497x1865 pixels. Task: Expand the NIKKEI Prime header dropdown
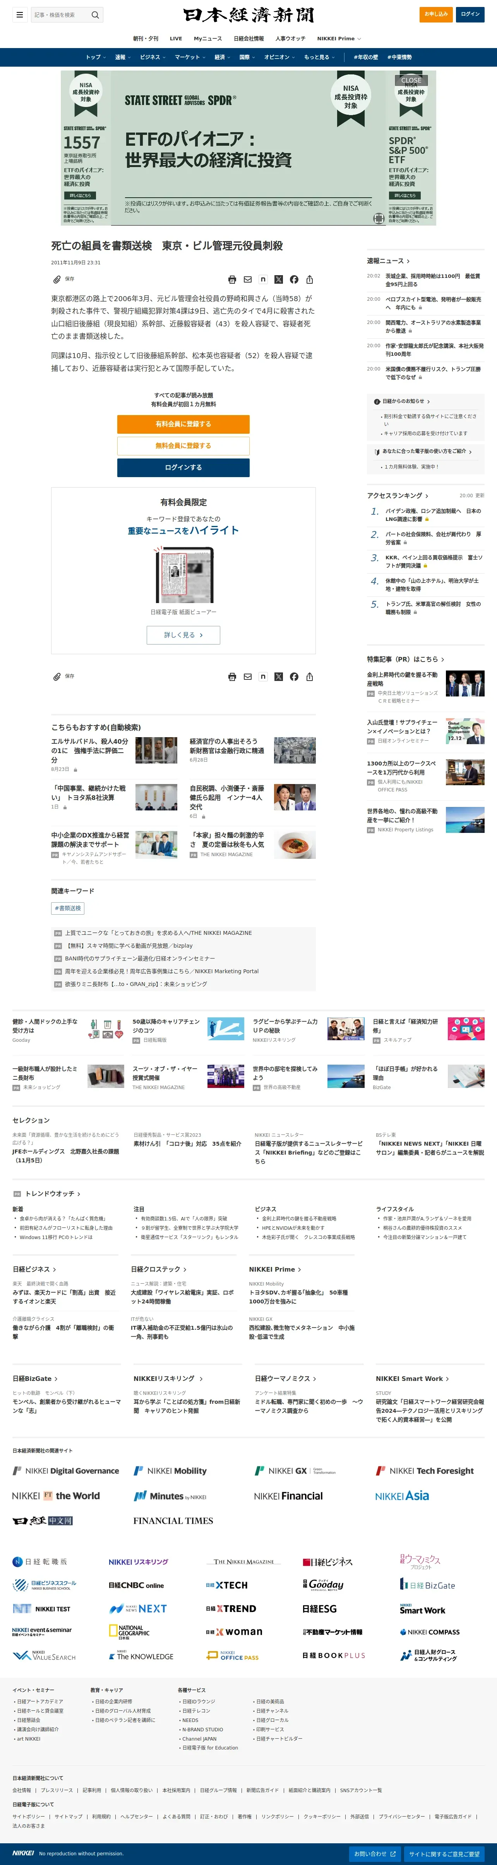(x=339, y=38)
